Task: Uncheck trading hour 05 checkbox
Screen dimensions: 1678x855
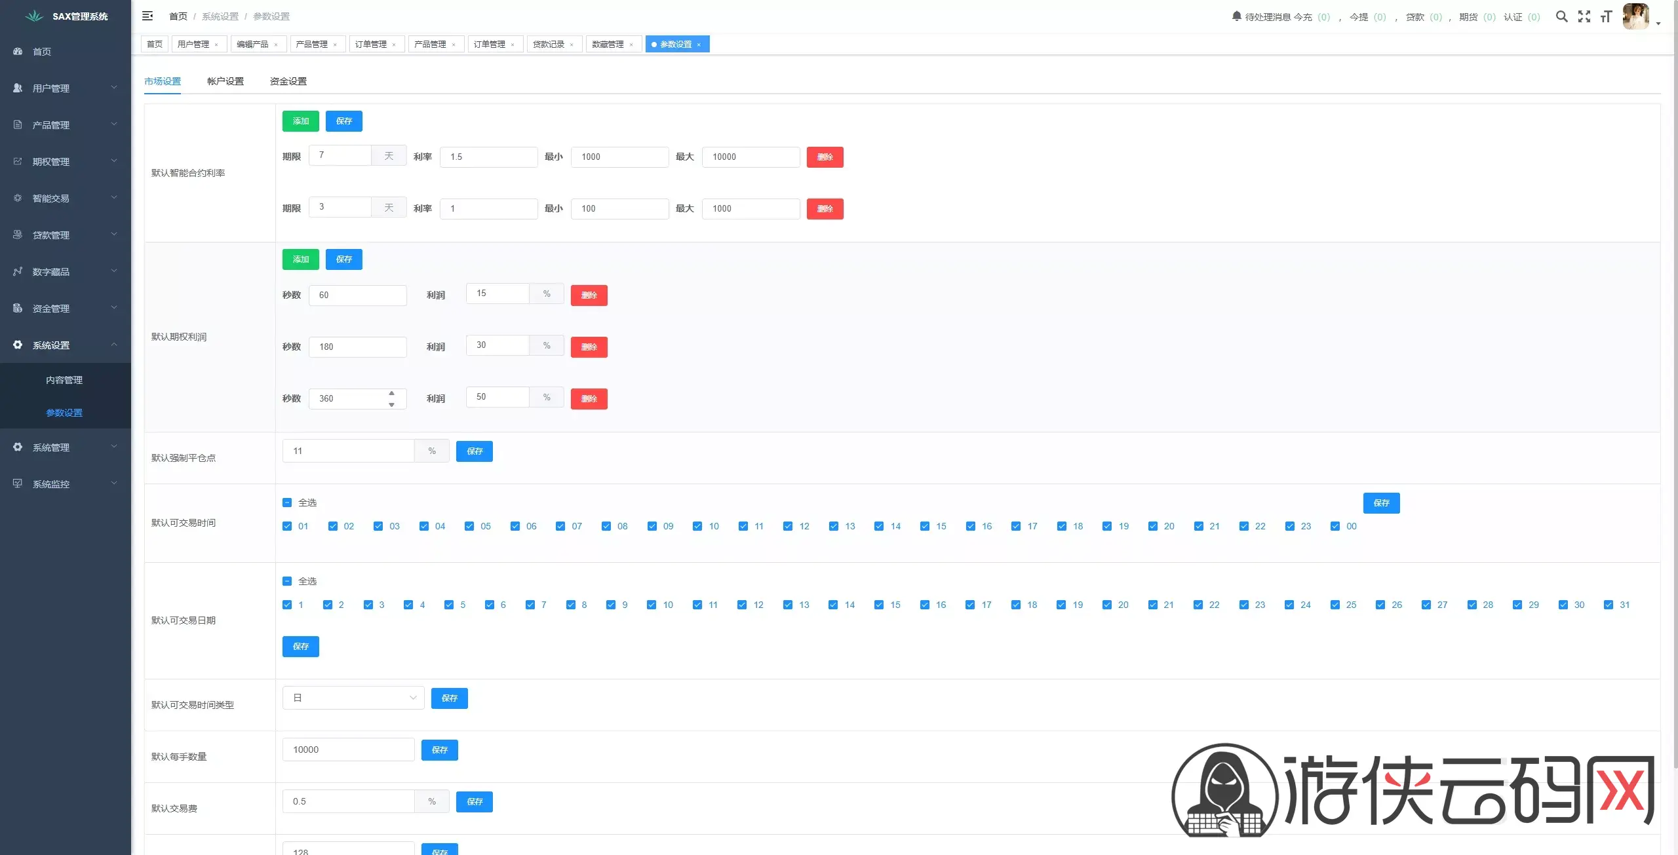Action: pyautogui.click(x=469, y=526)
